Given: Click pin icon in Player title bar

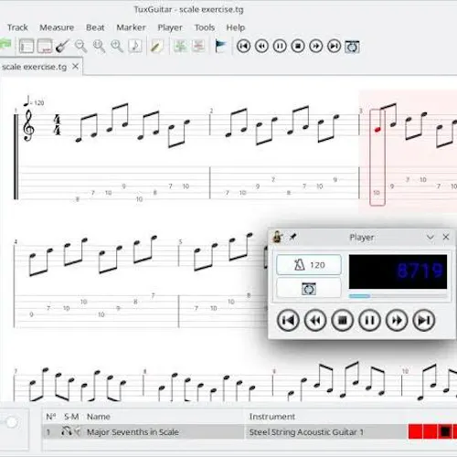Looking at the screenshot, I should click(292, 237).
